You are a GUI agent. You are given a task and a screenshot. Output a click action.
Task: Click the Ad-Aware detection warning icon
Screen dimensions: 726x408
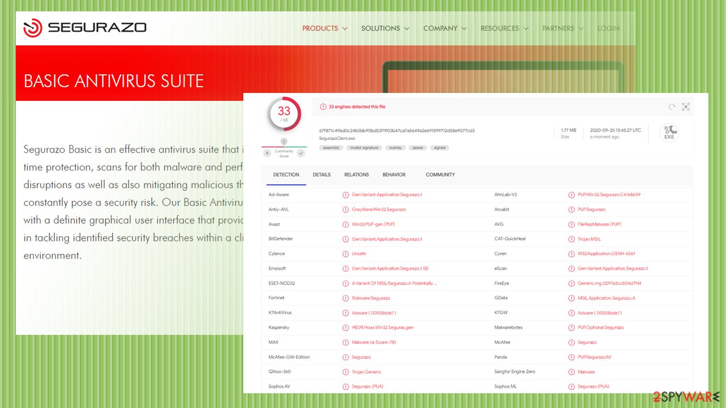pyautogui.click(x=345, y=194)
